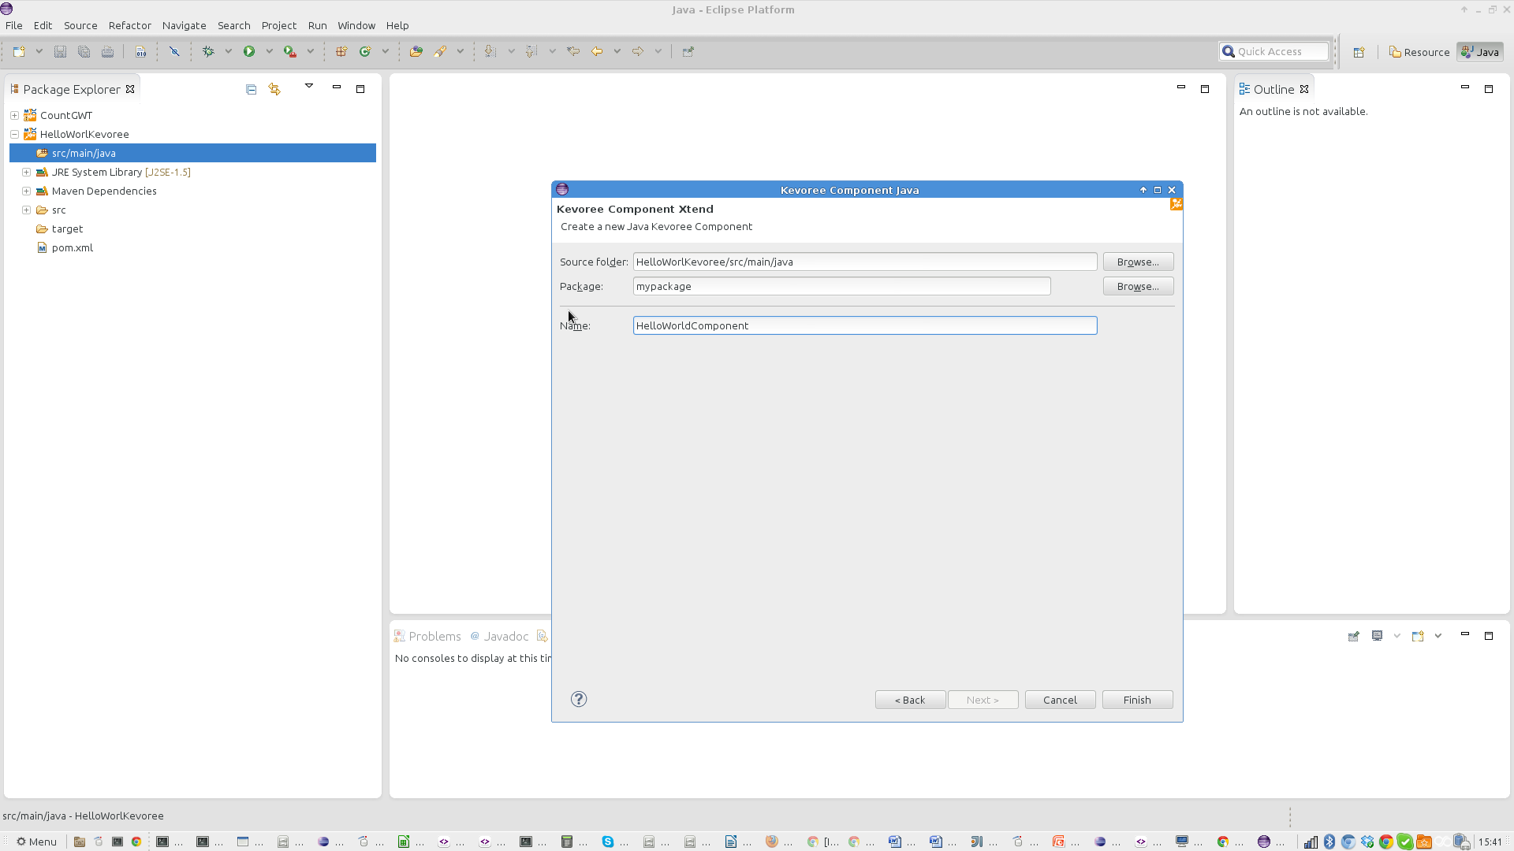Open the Back history dropdown arrow

coord(617,51)
